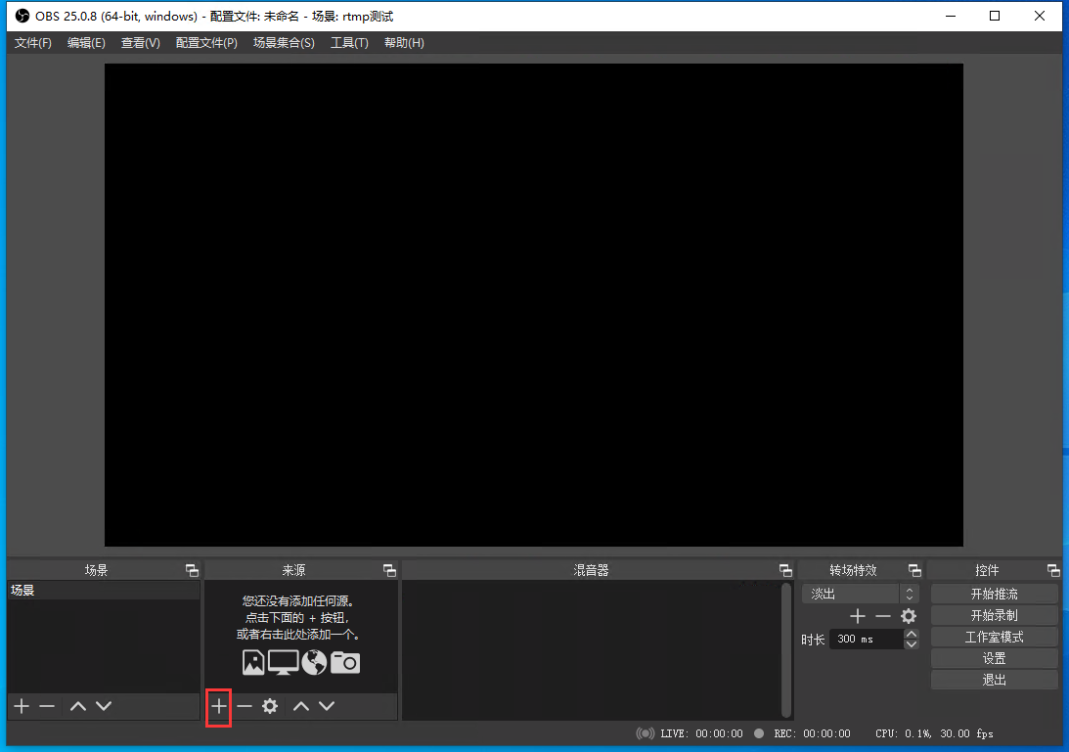Screen dimensions: 1069x752
Task: Add a new source with plus icon
Action: point(219,706)
